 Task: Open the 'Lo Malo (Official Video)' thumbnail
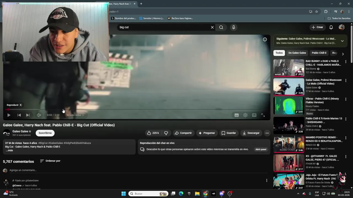[289, 87]
